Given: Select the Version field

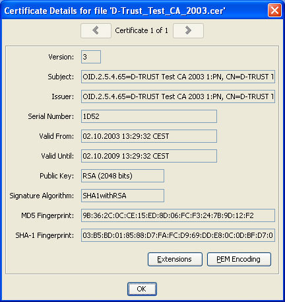Looking at the screenshot, I should (91, 57).
